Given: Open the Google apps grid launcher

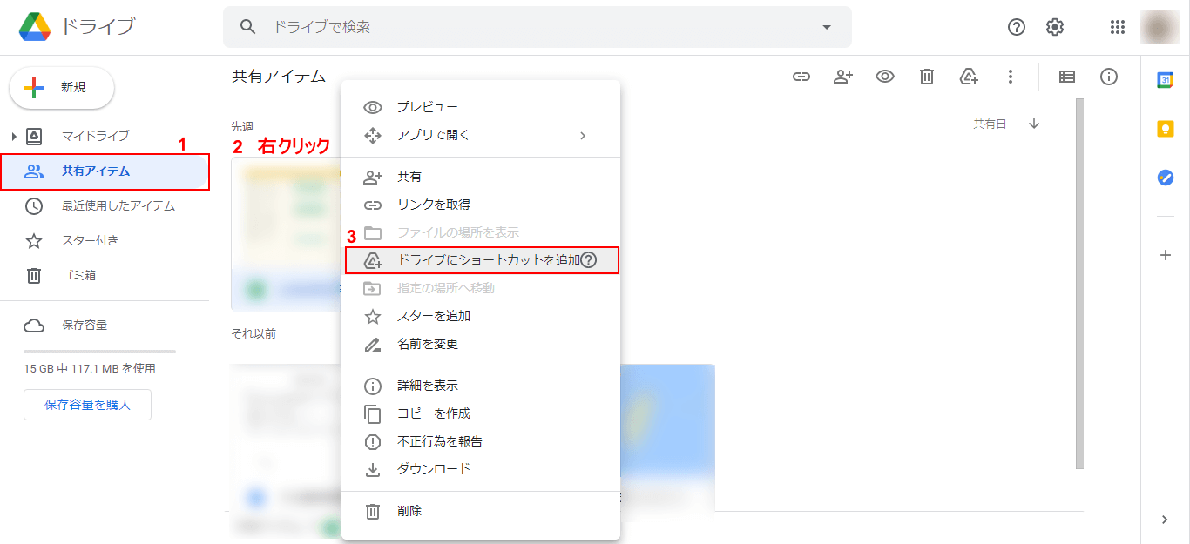Looking at the screenshot, I should click(1117, 27).
